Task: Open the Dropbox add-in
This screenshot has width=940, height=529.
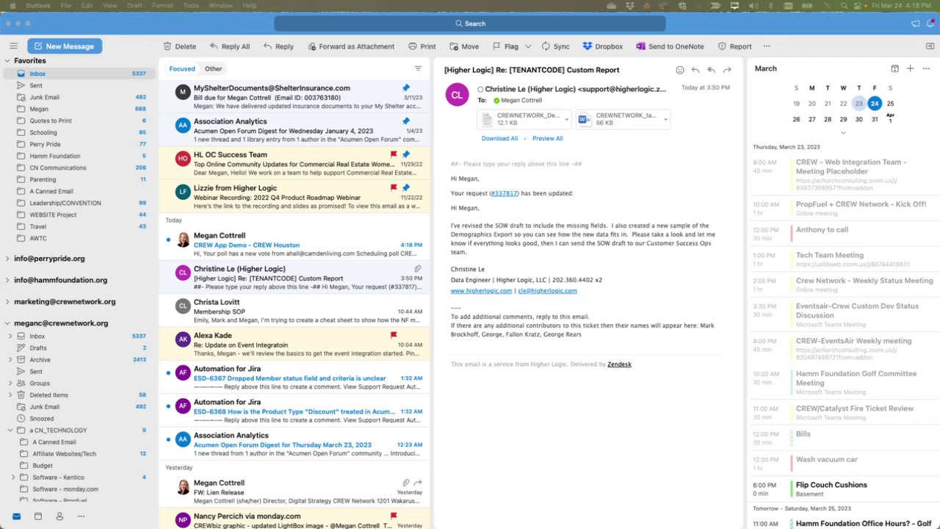Action: coord(602,46)
